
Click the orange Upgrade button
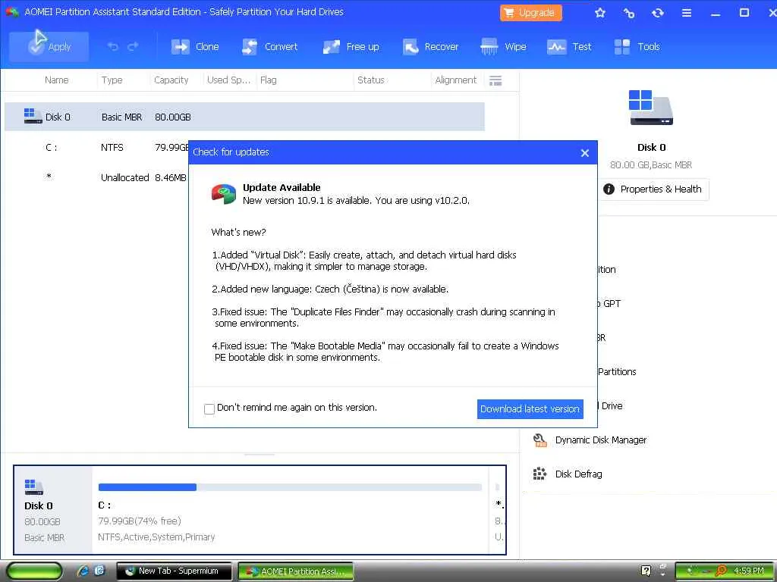click(530, 13)
